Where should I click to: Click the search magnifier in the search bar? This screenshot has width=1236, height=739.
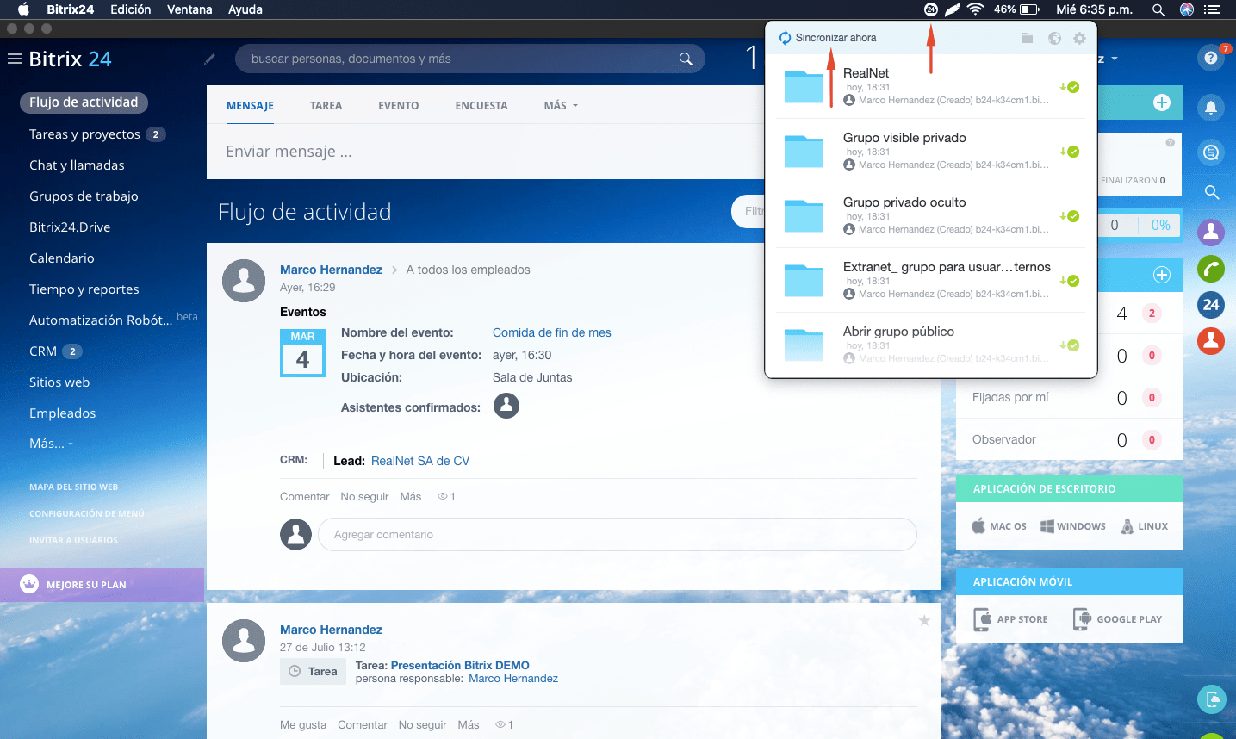tap(686, 59)
